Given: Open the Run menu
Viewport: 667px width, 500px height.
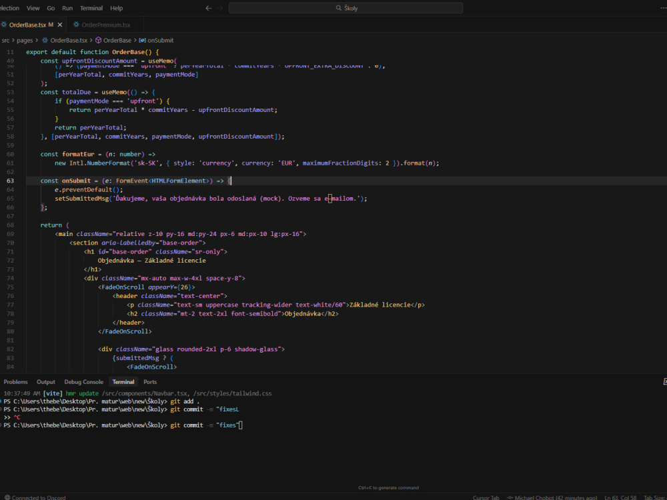Looking at the screenshot, I should pos(67,8).
